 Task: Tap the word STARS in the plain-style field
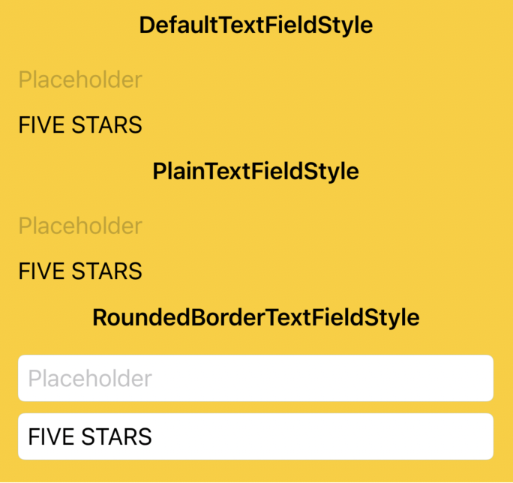point(106,271)
